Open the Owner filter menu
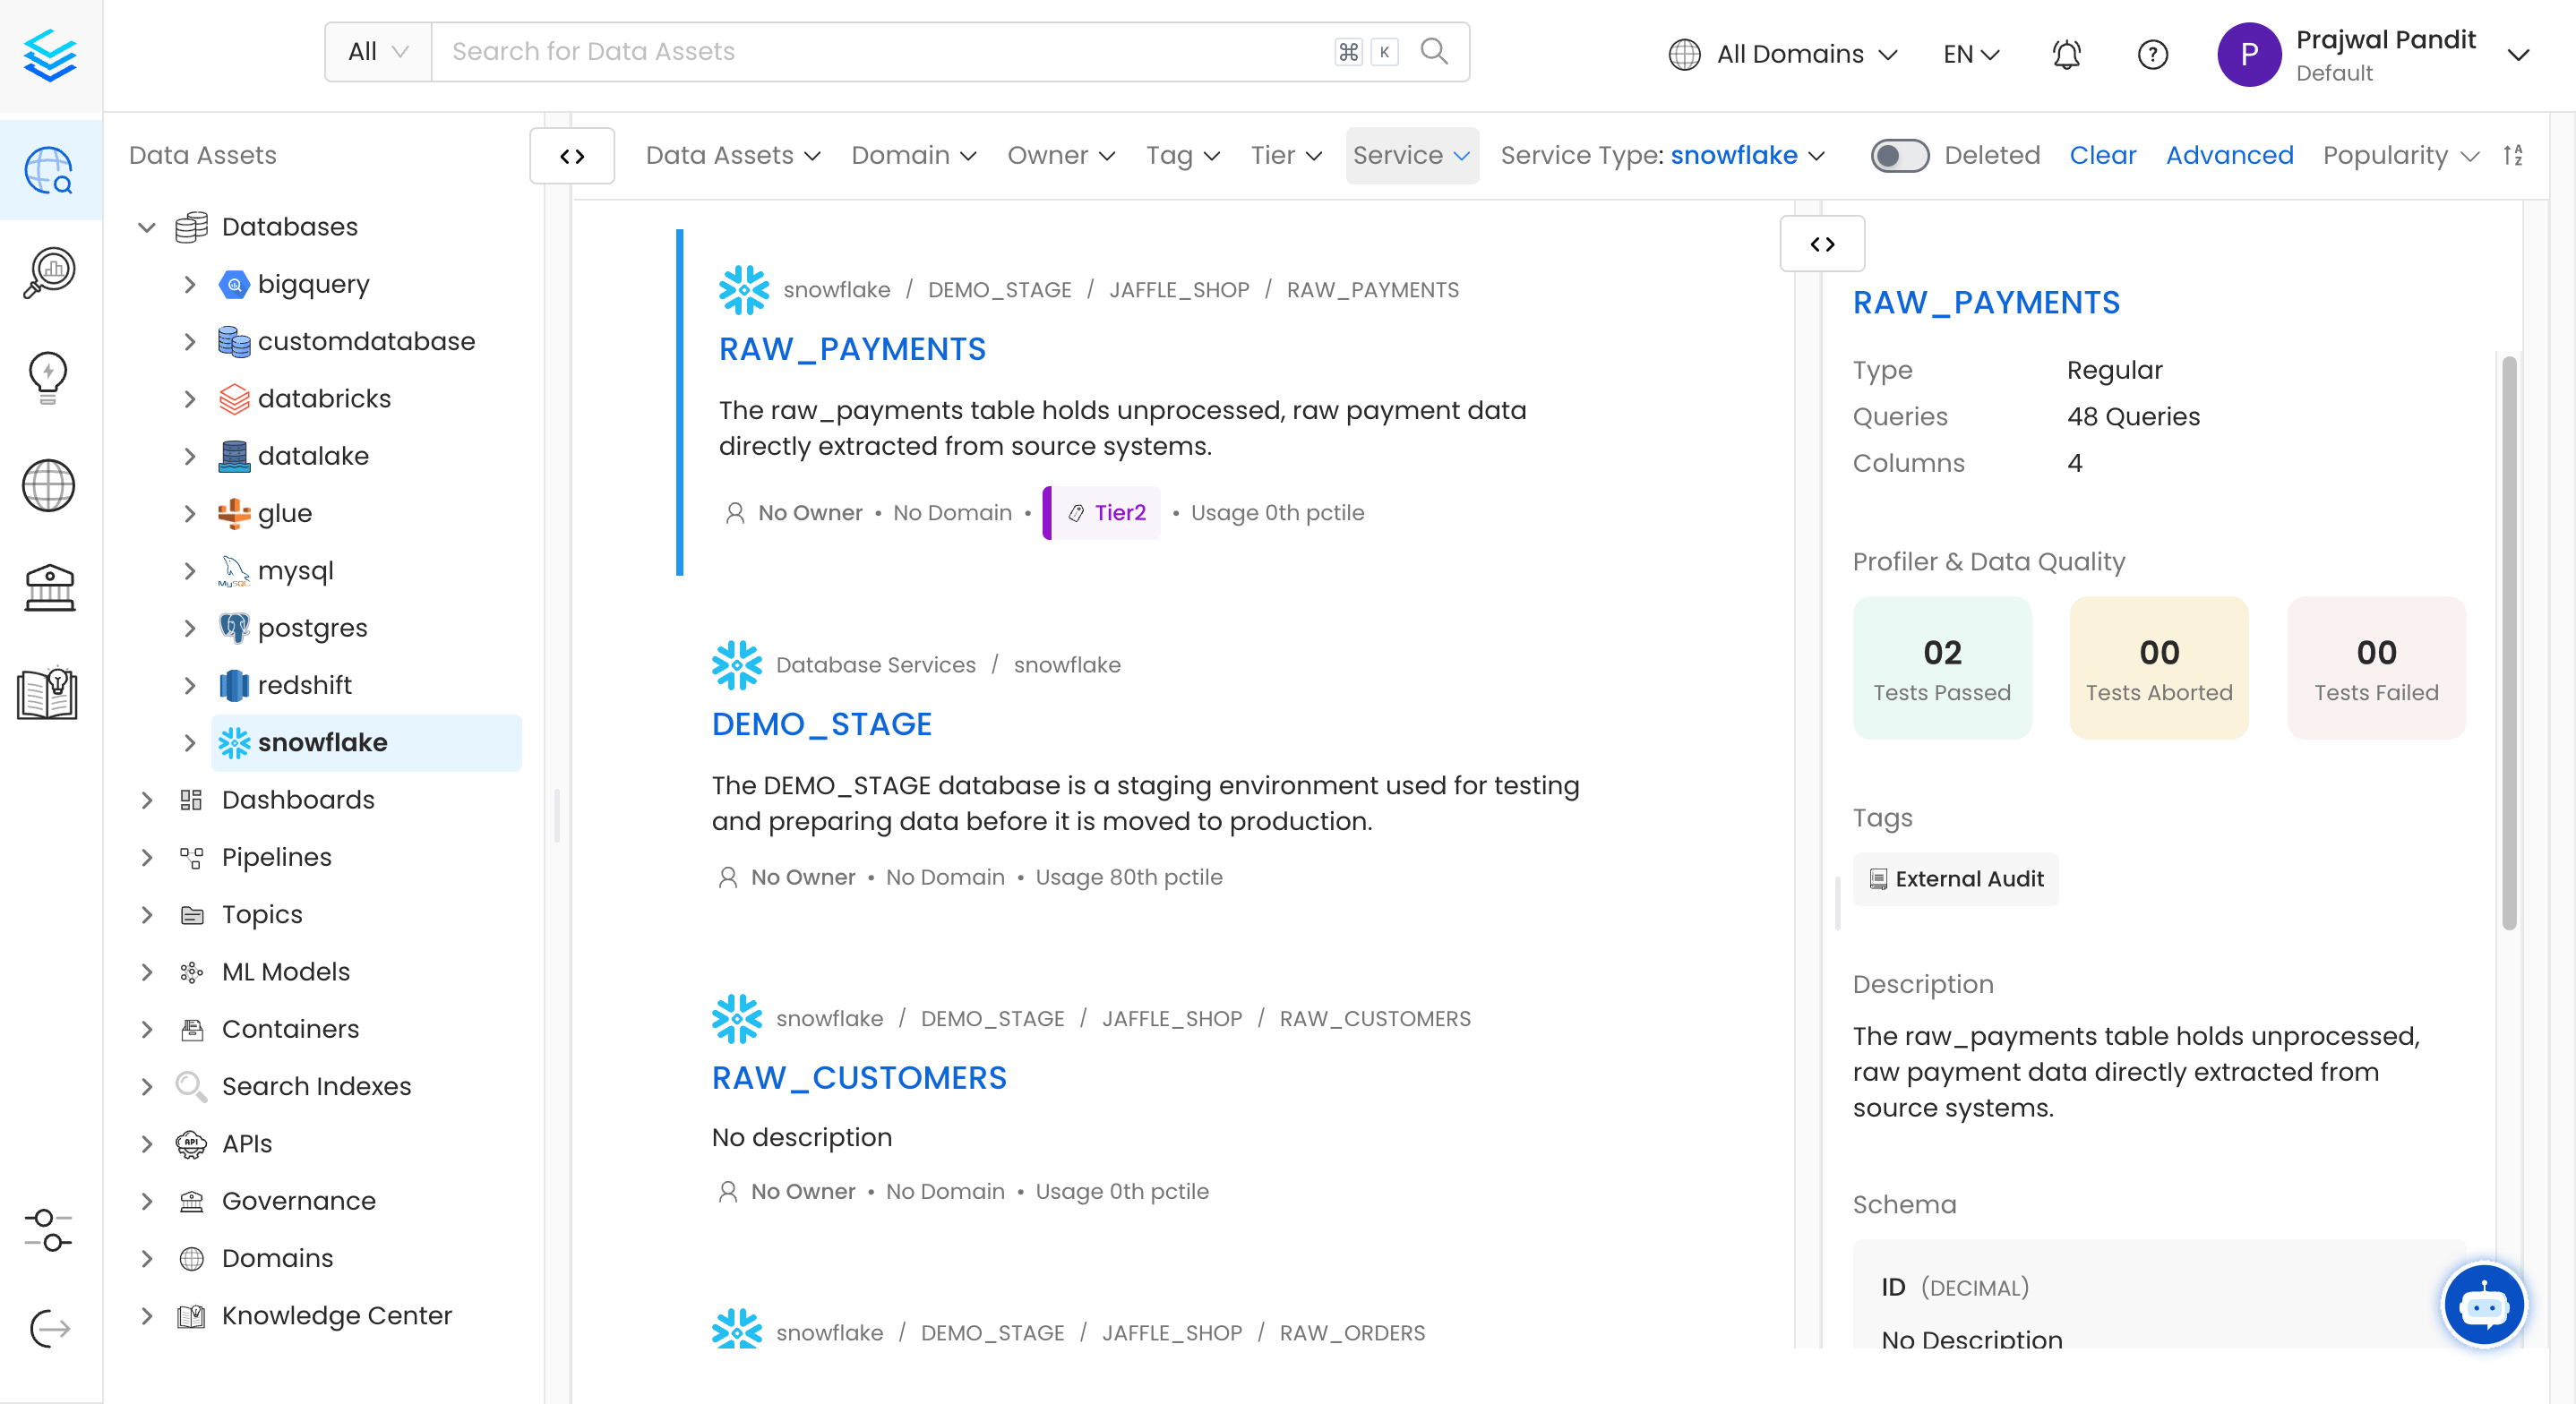This screenshot has height=1404, width=2576. point(1061,156)
